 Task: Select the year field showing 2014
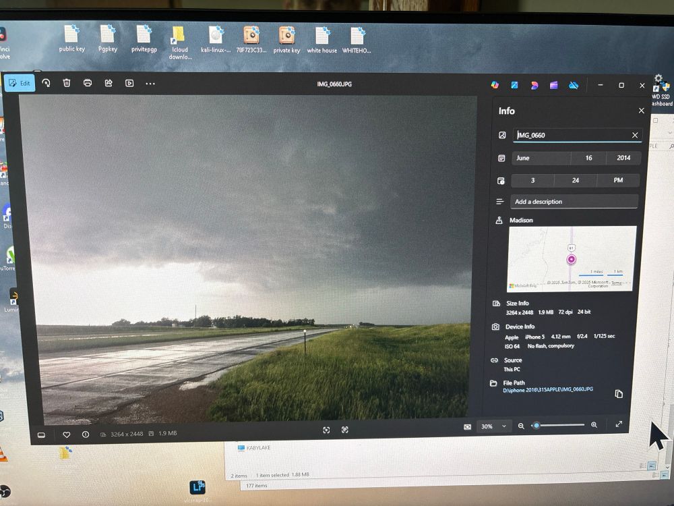click(623, 158)
